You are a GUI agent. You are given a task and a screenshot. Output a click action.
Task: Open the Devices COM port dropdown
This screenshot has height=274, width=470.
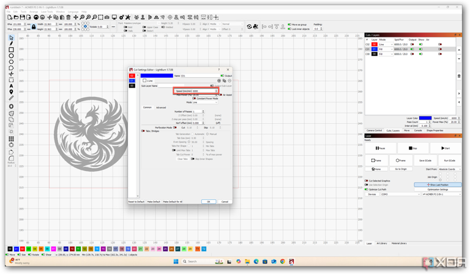(x=401, y=194)
